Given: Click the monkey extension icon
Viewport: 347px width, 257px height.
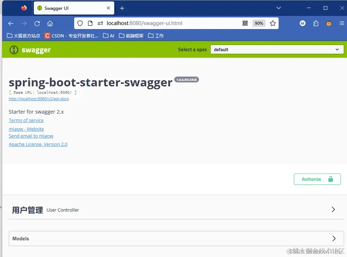Looking at the screenshot, I should click(329, 23).
